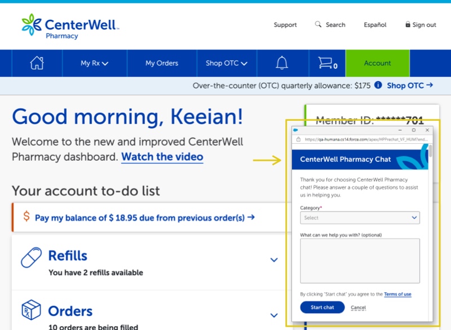Open the Support link

tap(285, 25)
